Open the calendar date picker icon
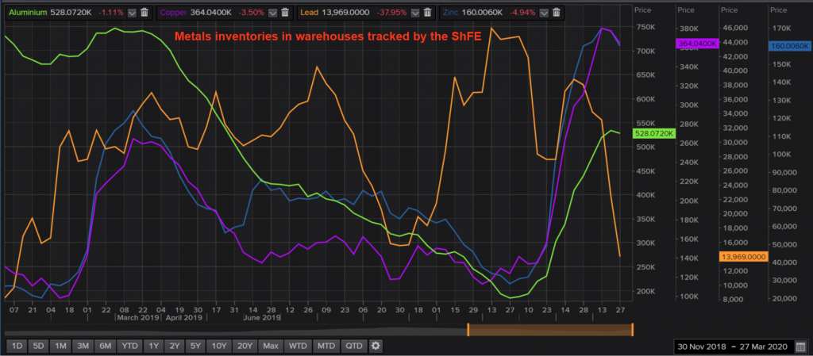Image resolution: width=813 pixels, height=356 pixels. point(800,346)
